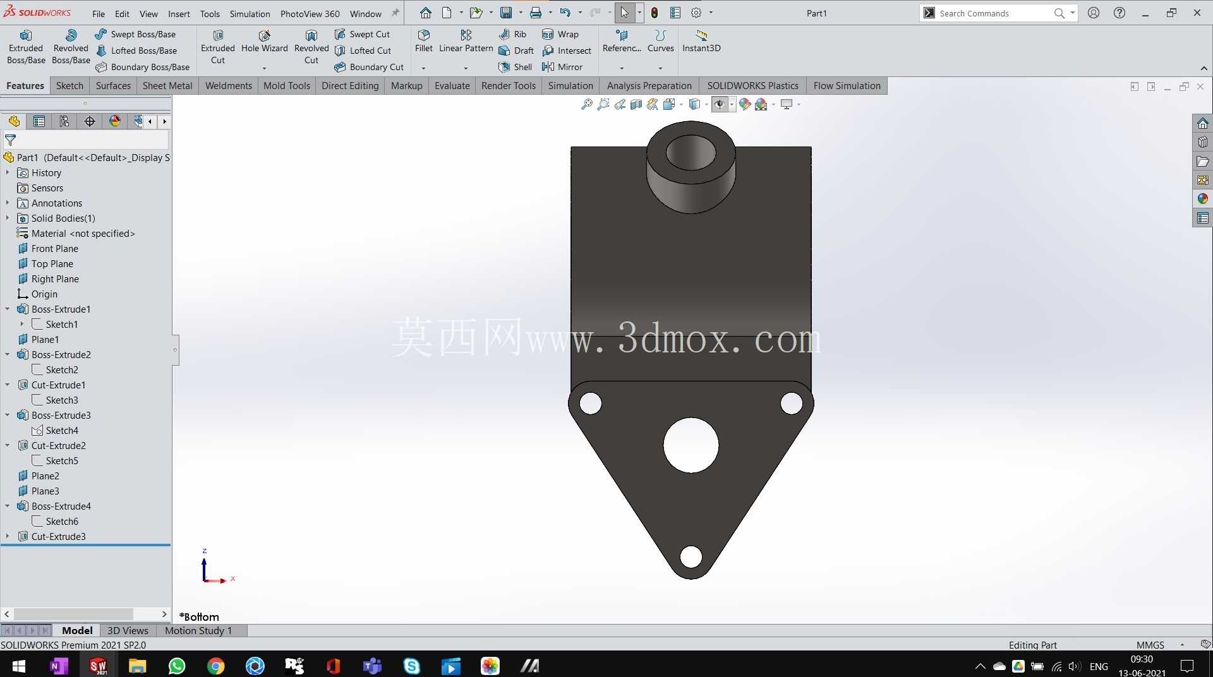Click the feature tree filter field

[86, 140]
